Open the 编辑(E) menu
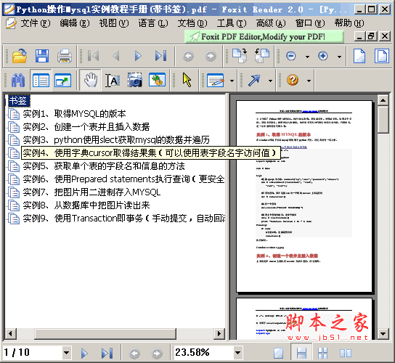 click(75, 23)
